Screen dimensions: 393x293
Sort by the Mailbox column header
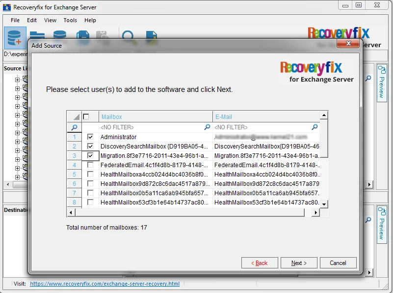[156, 117]
